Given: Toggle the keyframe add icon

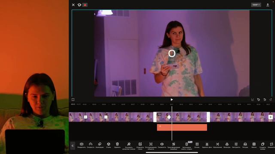Looking at the screenshot, I should [x=259, y=100].
